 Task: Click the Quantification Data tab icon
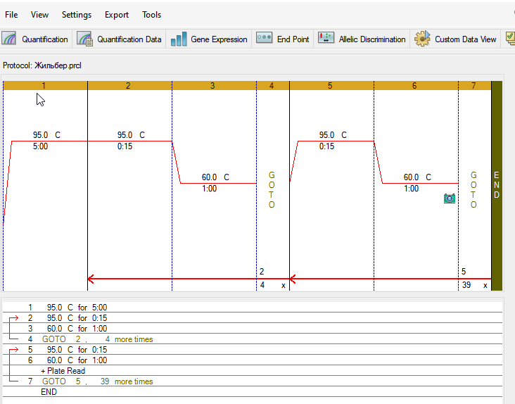(x=85, y=39)
